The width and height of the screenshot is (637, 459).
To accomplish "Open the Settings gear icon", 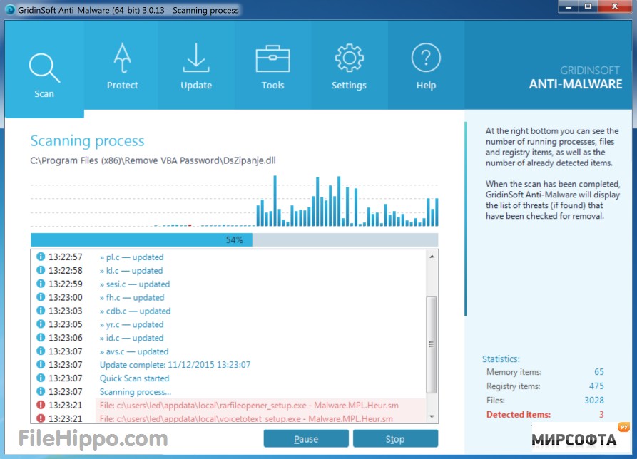I will pos(349,58).
